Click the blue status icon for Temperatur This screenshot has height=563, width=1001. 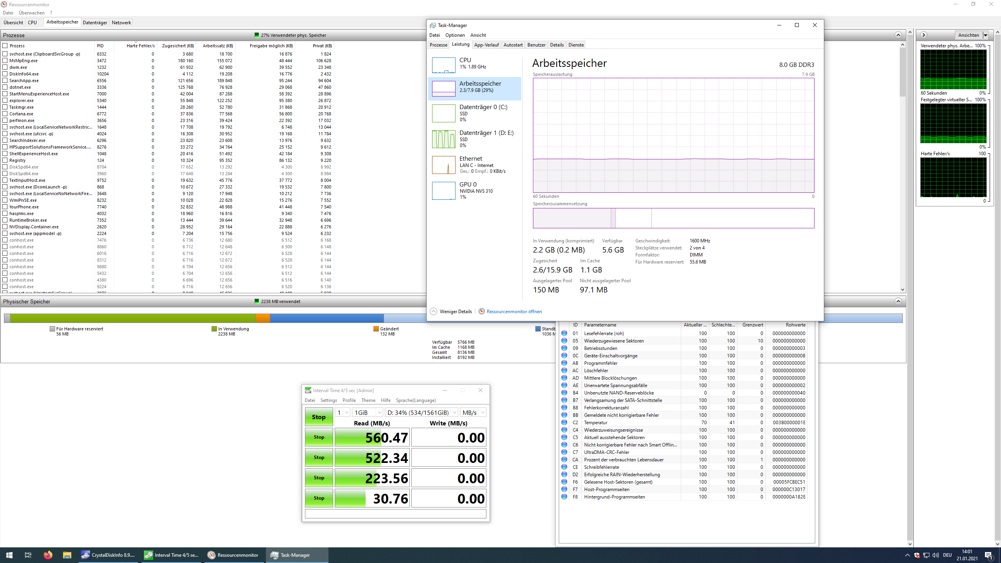click(564, 422)
